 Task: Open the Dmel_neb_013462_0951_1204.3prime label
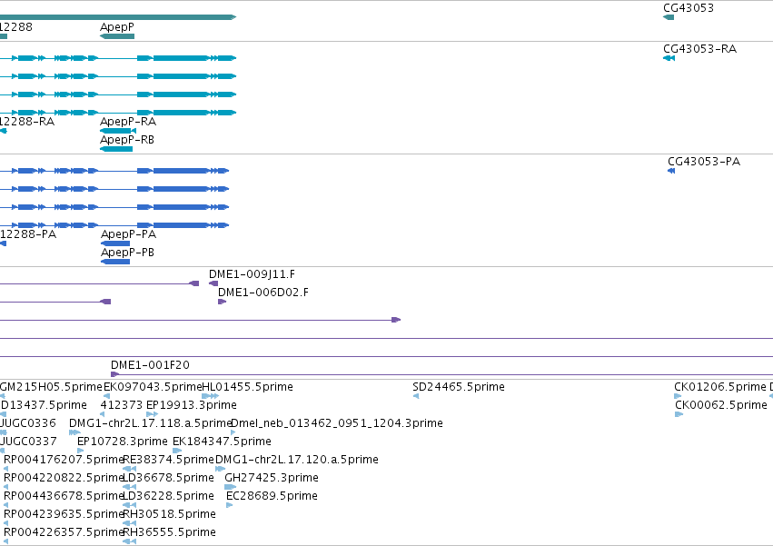point(337,423)
